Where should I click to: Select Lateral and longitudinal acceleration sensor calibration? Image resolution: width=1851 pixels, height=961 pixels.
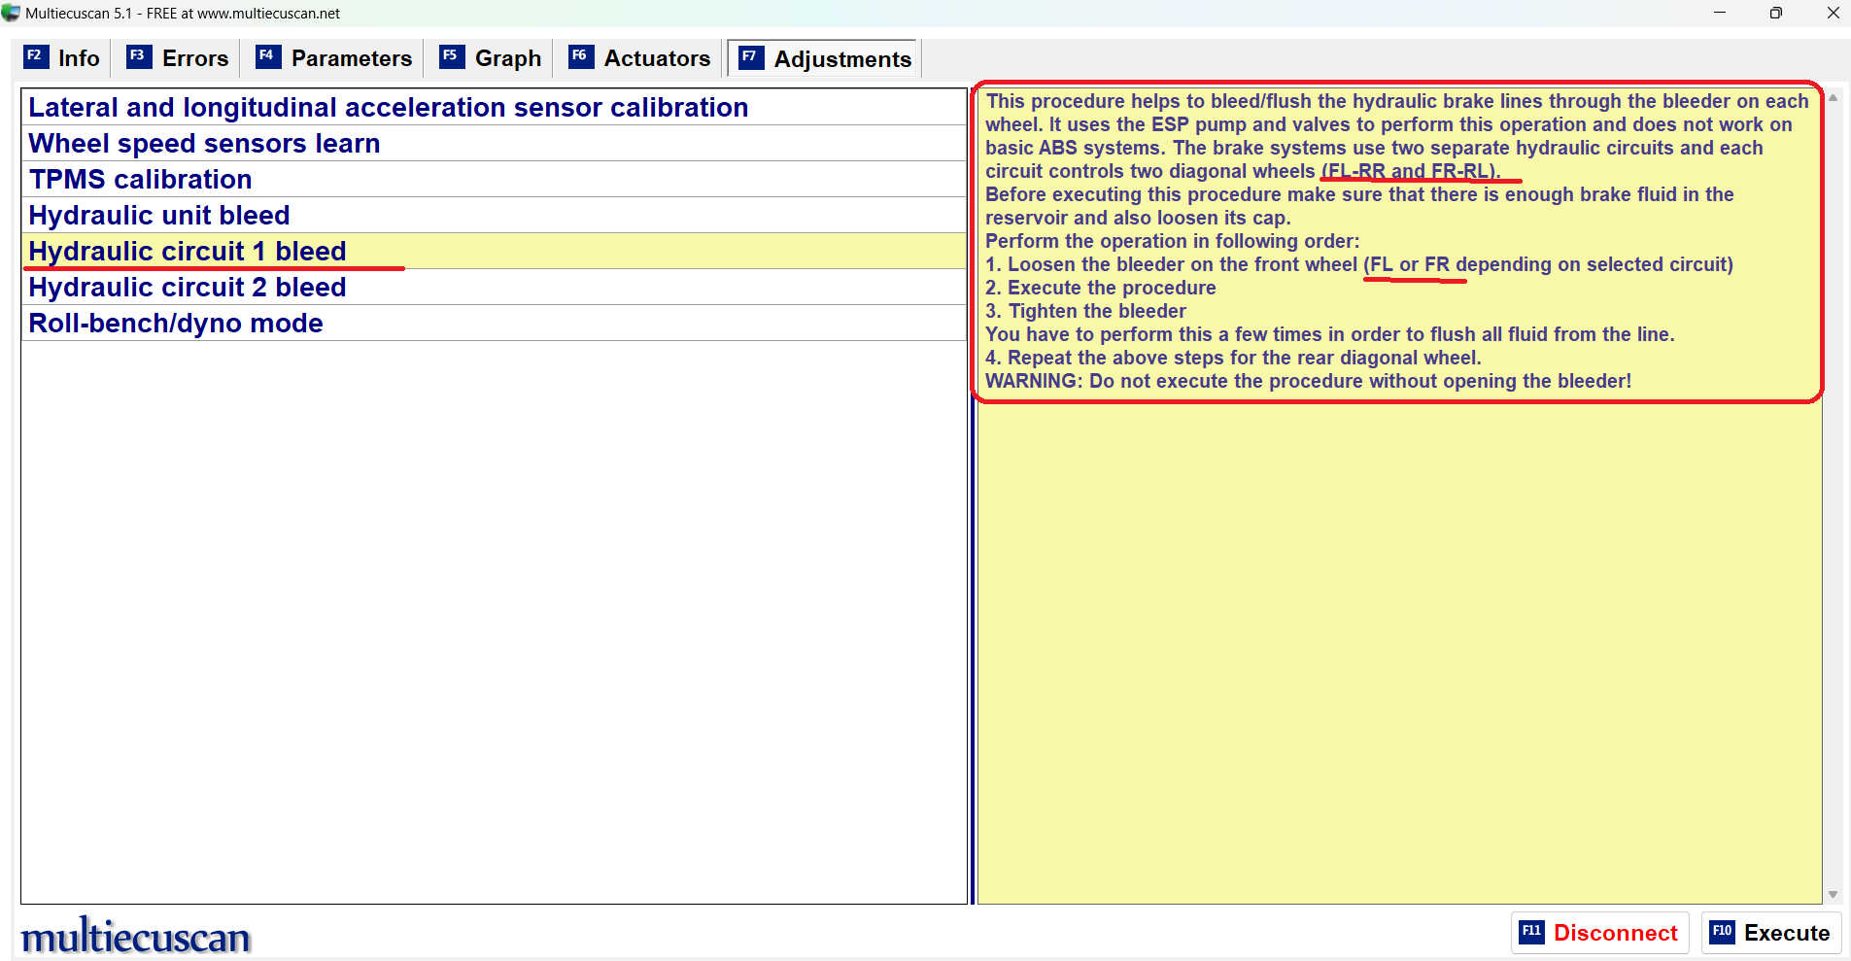pos(494,107)
